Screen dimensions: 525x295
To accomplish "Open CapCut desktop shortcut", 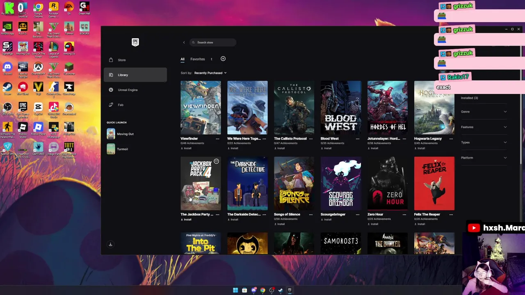I will [x=38, y=109].
